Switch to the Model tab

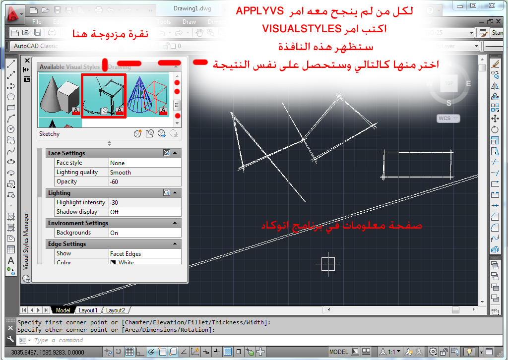pyautogui.click(x=63, y=310)
